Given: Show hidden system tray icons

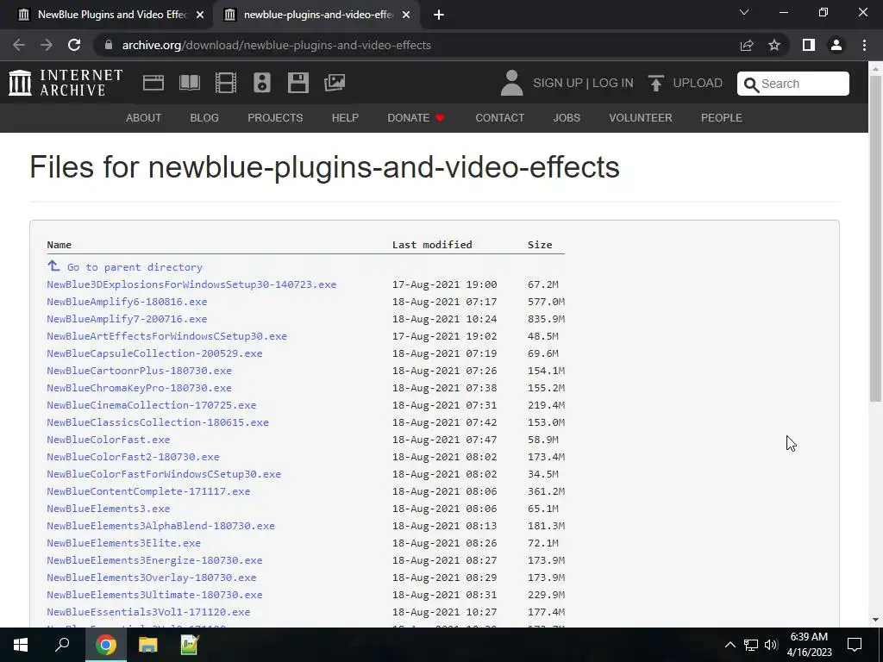Looking at the screenshot, I should click(730, 645).
